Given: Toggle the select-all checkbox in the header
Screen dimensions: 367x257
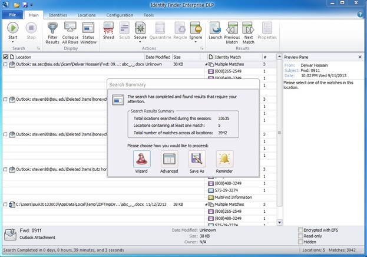Looking at the screenshot, I should tap(5, 57).
